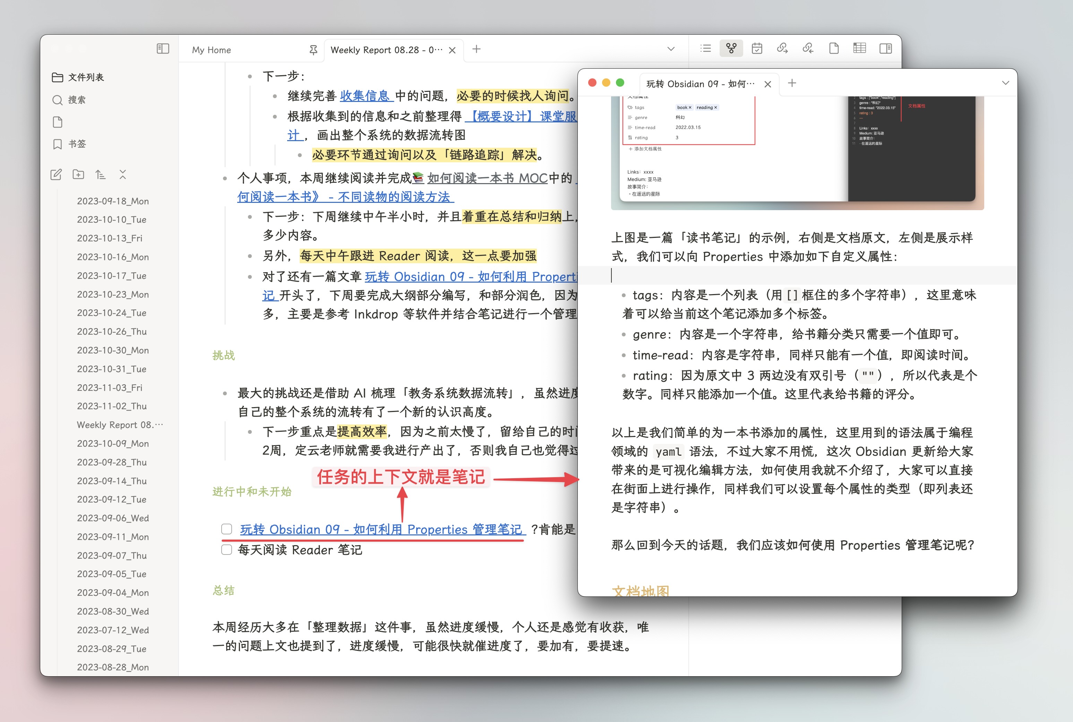Open the tab list chevron in the popup window

(x=1006, y=83)
